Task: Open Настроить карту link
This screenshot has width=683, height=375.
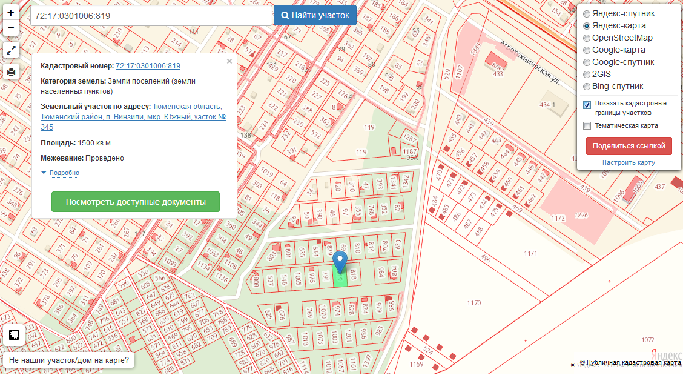Action: tap(629, 162)
